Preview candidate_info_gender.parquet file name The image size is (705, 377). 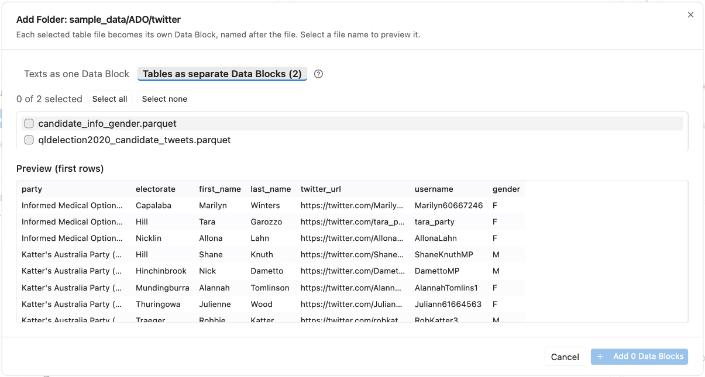[107, 124]
